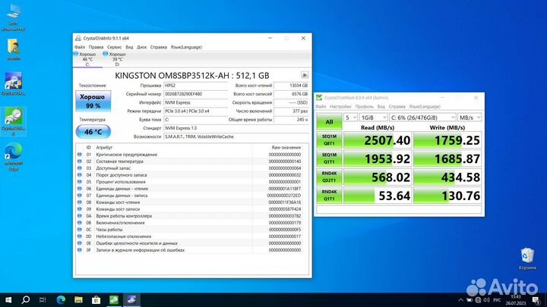The height and width of the screenshot is (307, 547).
Task: Open the Правка menu in CrystalDiskInfo
Action: click(x=96, y=47)
